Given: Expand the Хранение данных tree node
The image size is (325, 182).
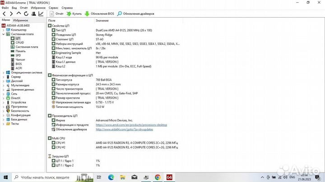Looking at the screenshot, I should tap(3, 90).
